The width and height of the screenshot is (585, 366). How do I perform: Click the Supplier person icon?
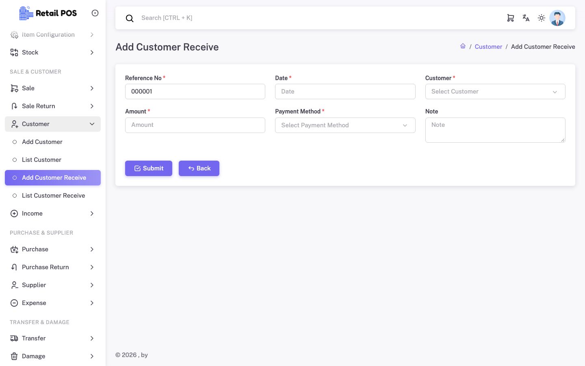(14, 285)
